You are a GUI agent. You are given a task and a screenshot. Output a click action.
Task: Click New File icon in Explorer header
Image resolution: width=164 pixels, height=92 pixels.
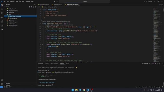pyautogui.click(x=29, y=7)
